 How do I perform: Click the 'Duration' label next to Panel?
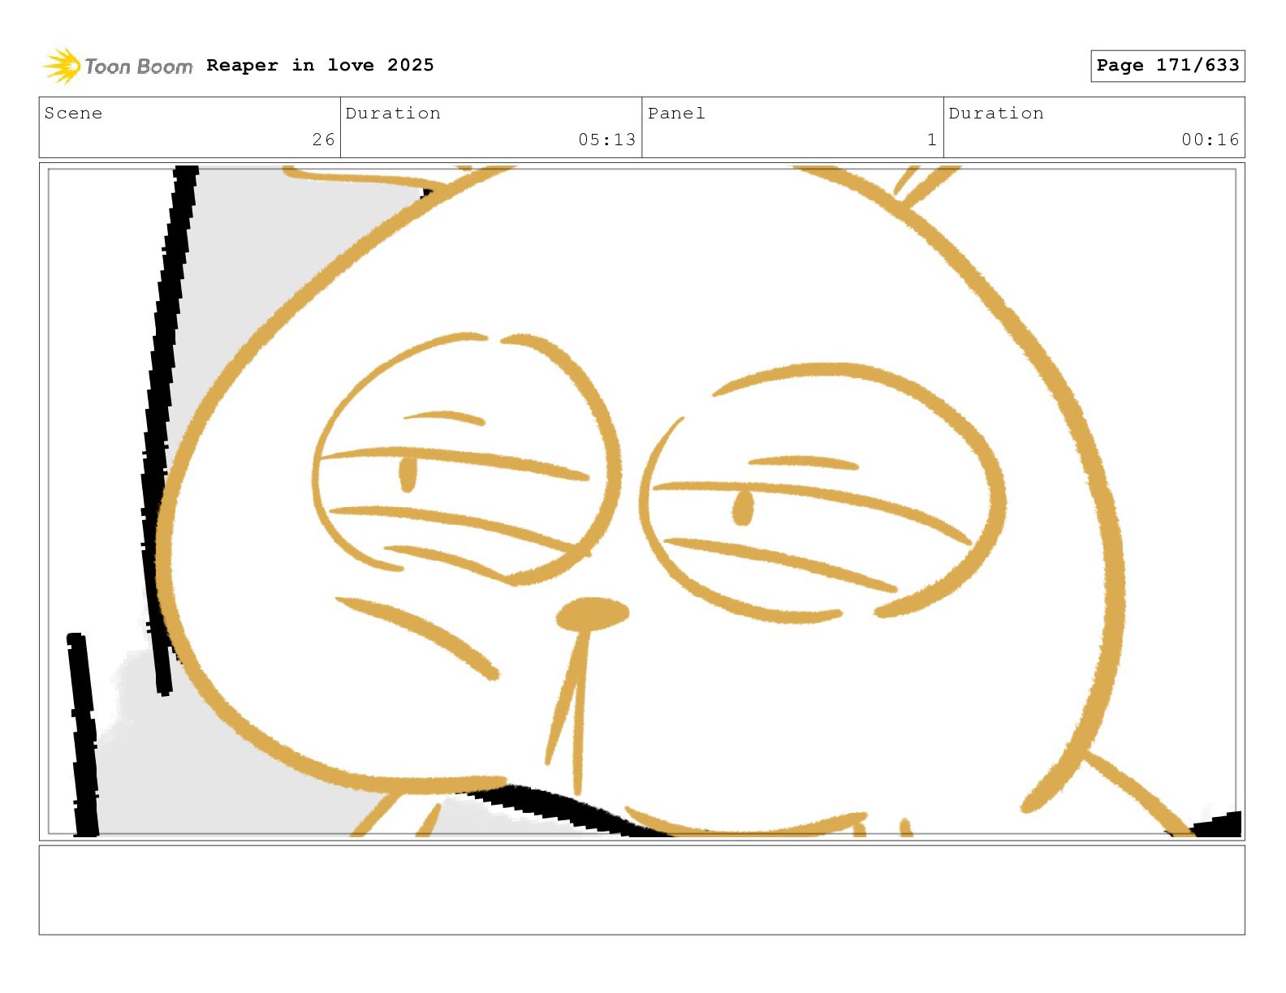click(996, 114)
